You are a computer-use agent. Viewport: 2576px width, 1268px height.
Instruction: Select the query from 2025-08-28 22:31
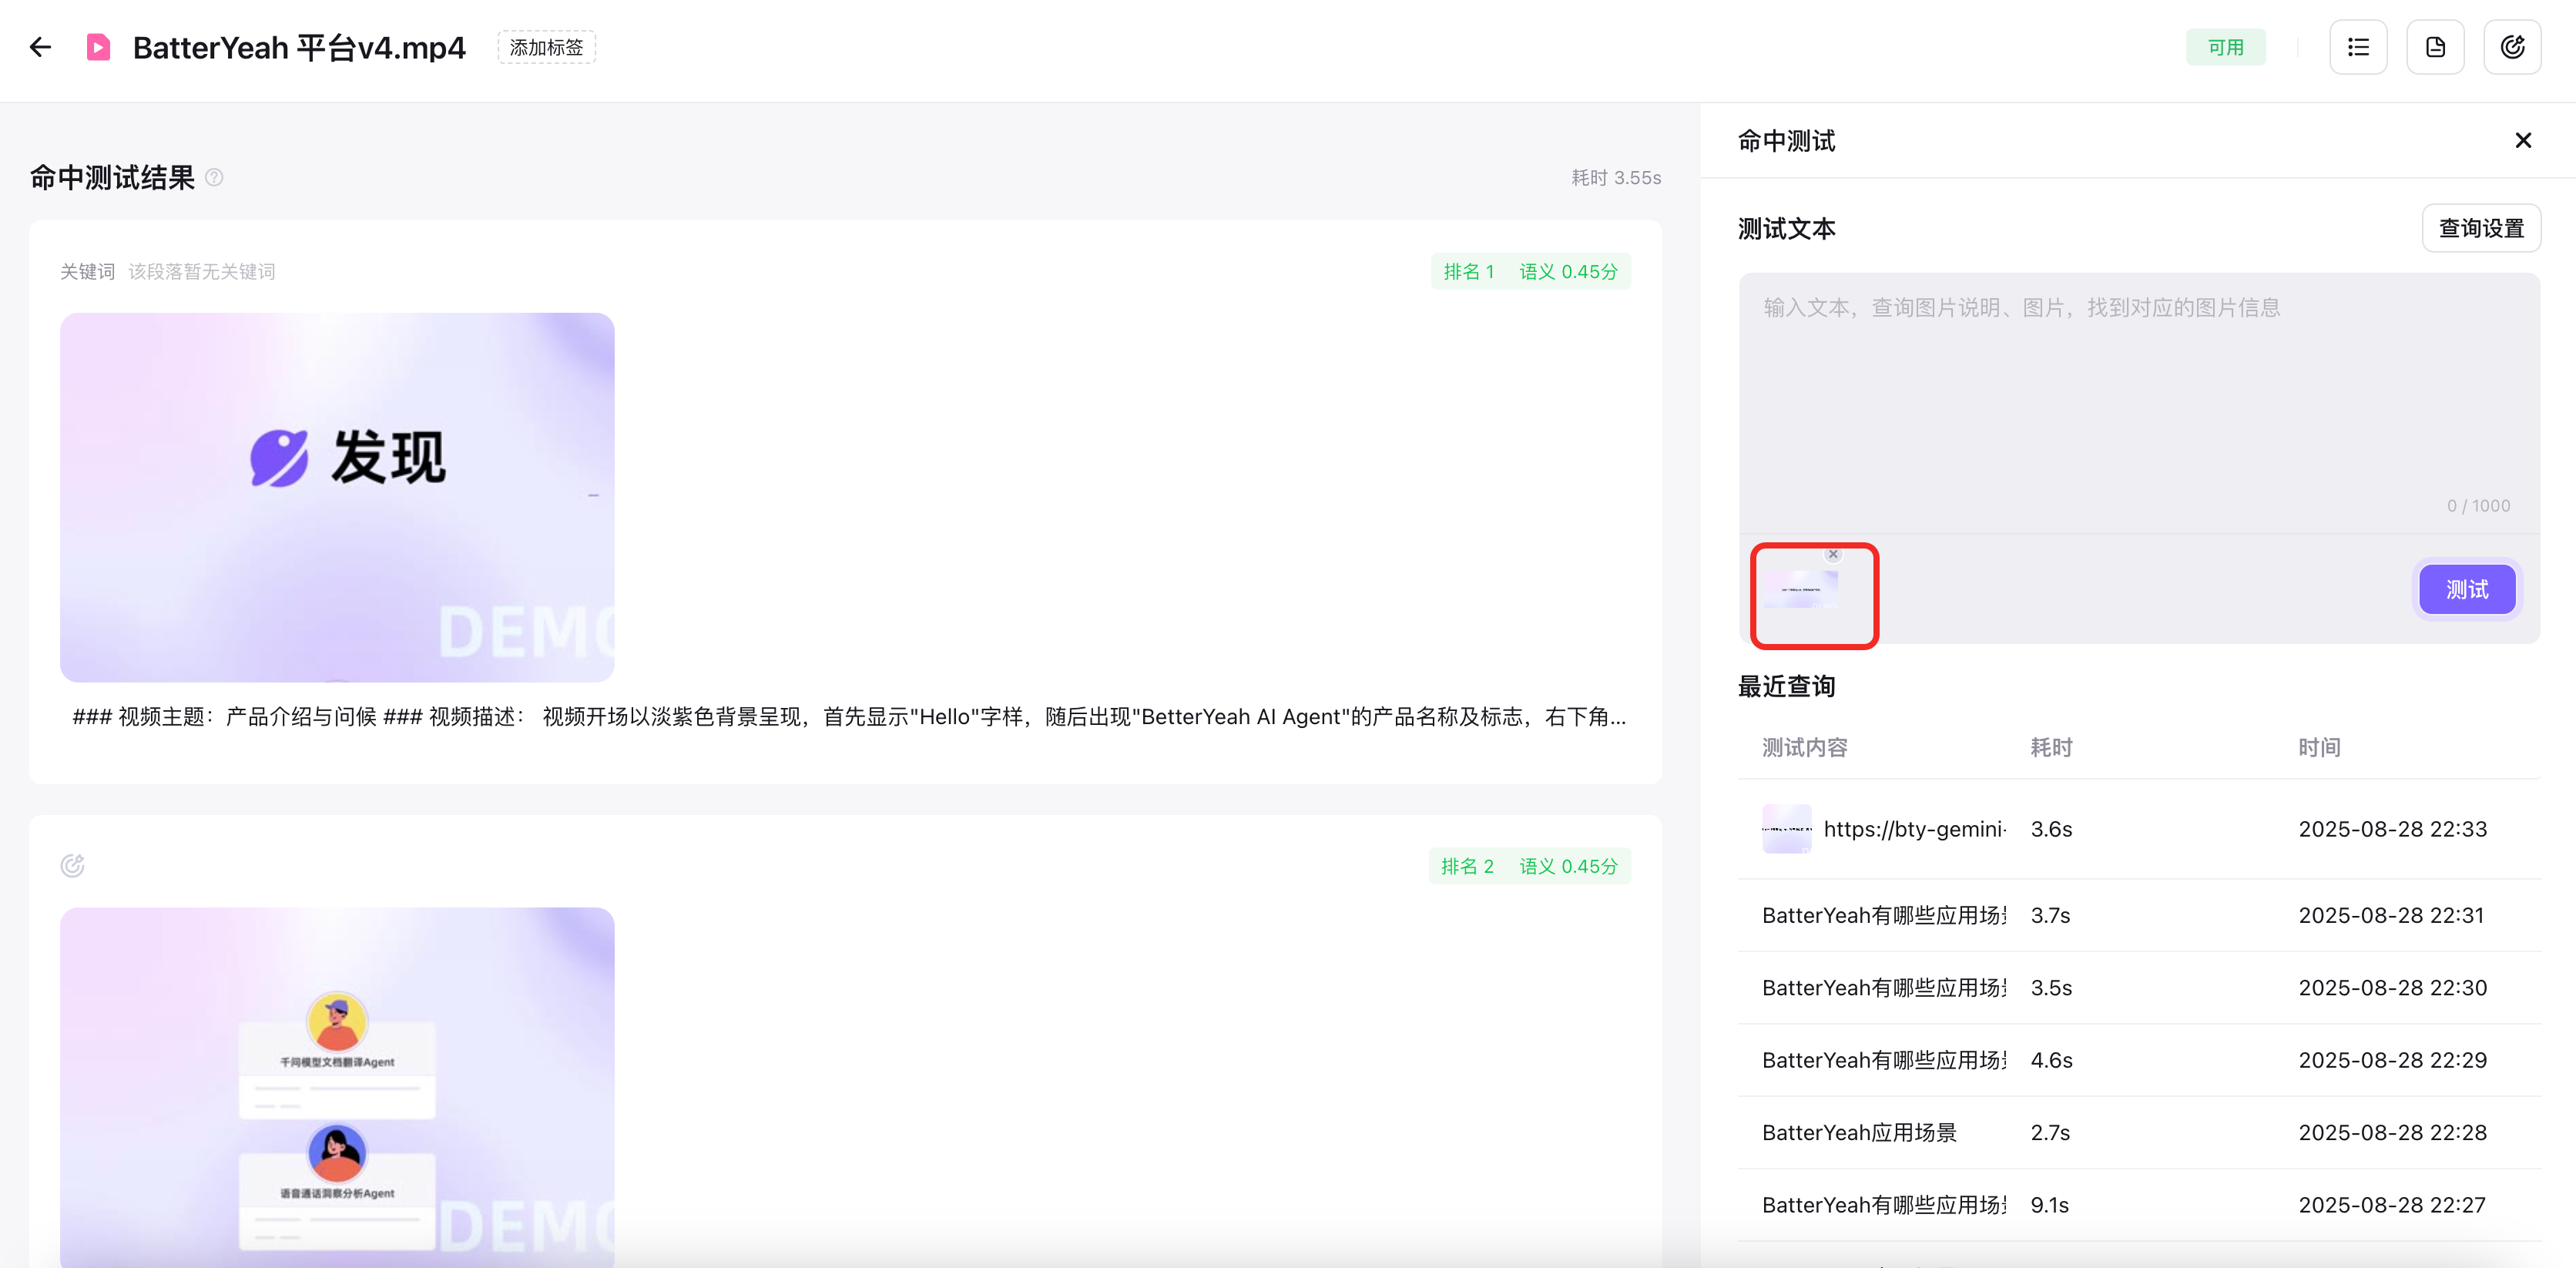(x=2139, y=915)
